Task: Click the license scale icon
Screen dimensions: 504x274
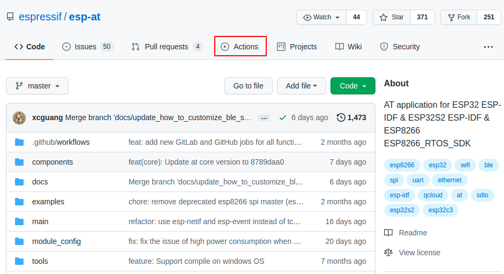Action: (388, 253)
